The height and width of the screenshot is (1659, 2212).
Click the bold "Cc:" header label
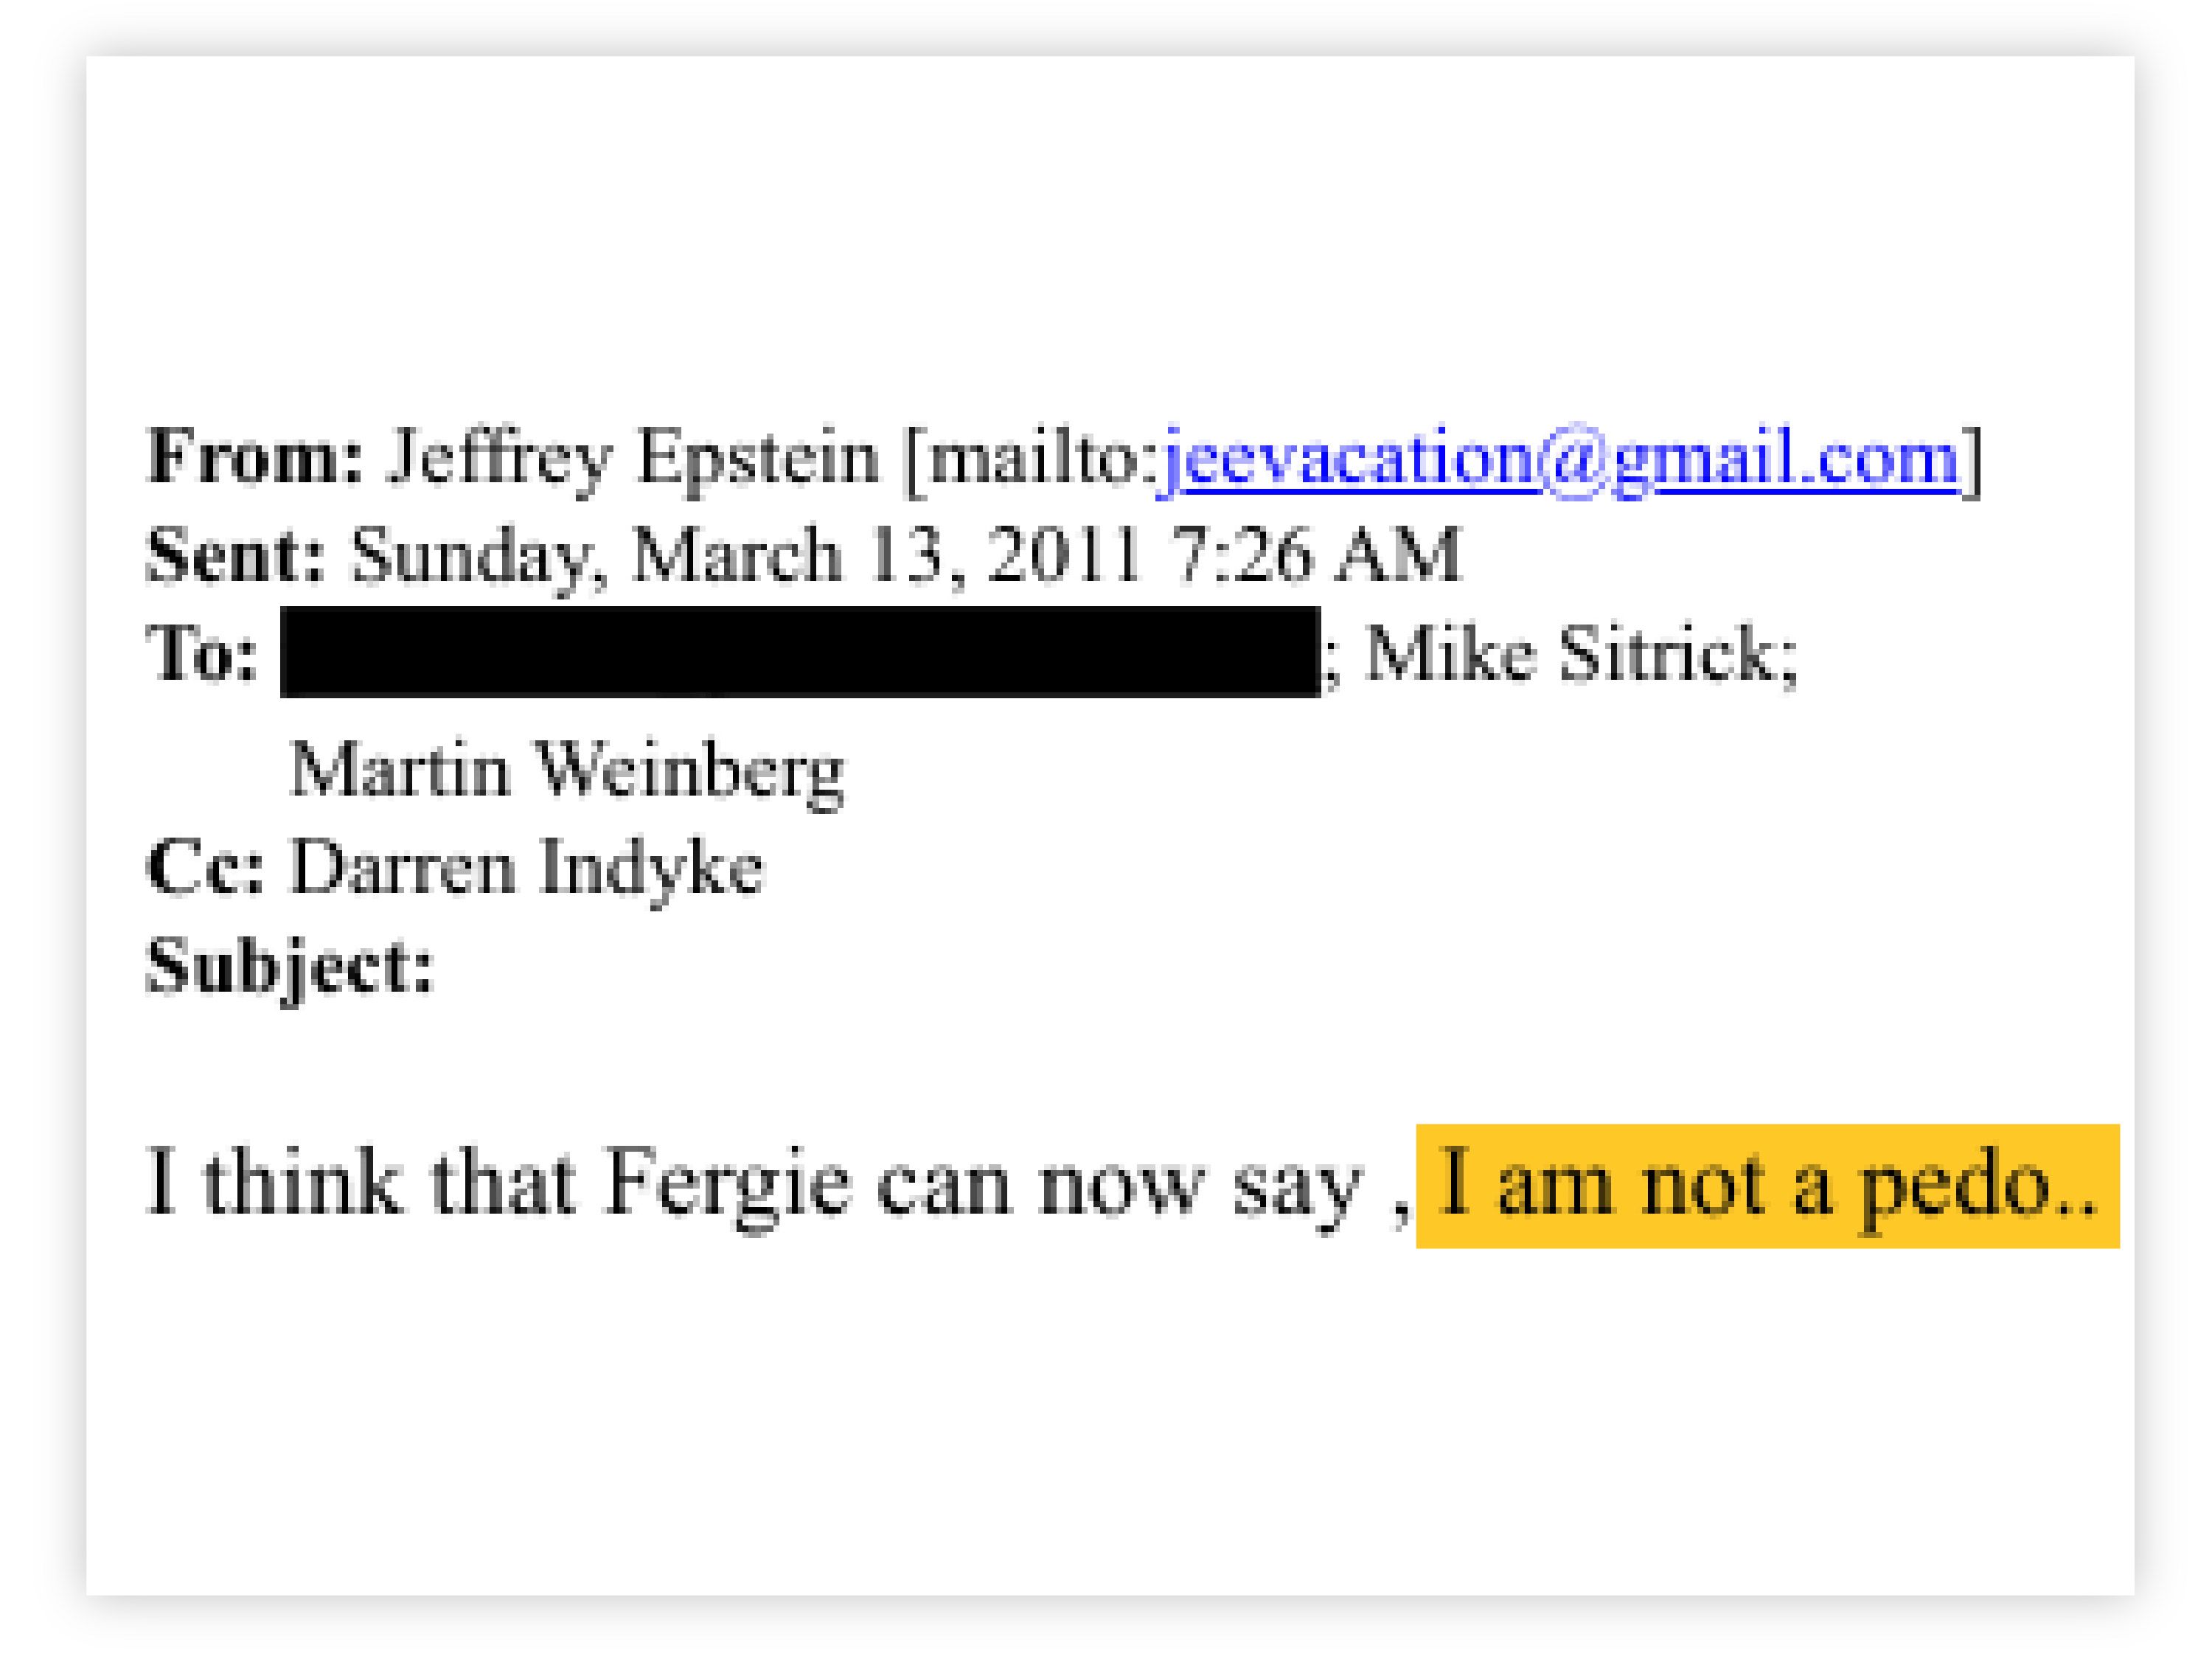pyautogui.click(x=205, y=867)
